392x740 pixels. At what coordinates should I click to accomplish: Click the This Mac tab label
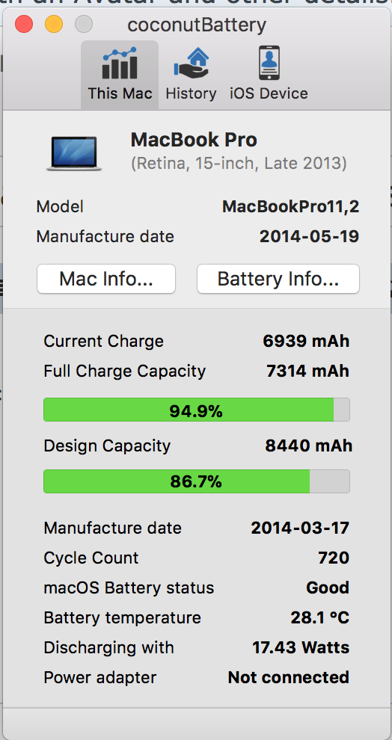coord(120,93)
